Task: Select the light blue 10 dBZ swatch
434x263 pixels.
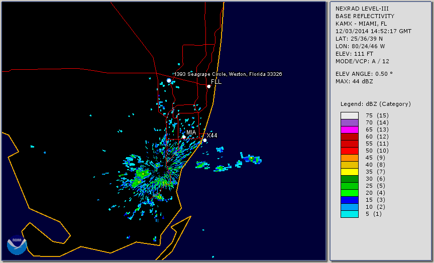Action: [350, 207]
